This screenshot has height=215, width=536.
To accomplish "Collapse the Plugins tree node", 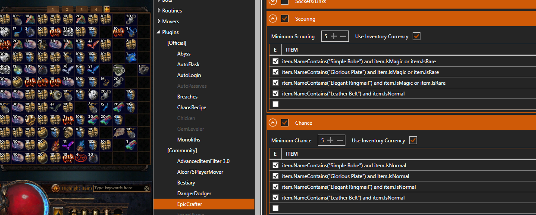I will [159, 32].
